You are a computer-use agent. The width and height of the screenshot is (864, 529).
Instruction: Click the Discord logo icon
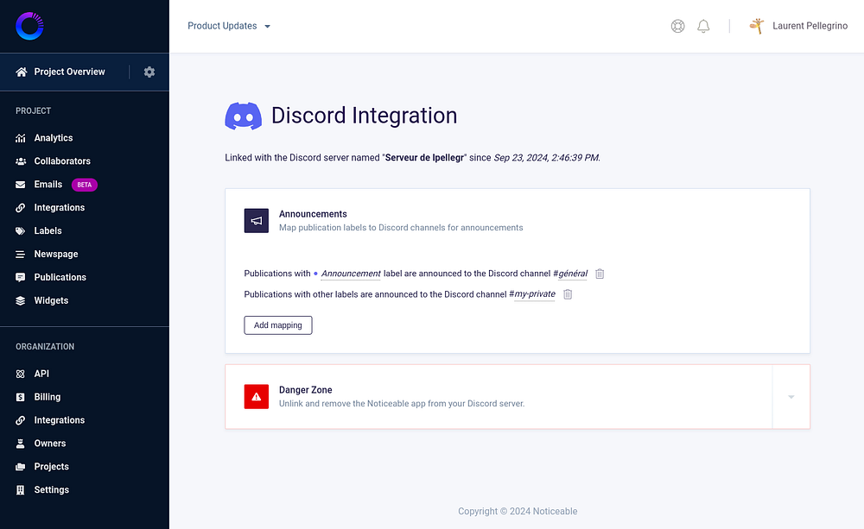click(243, 117)
